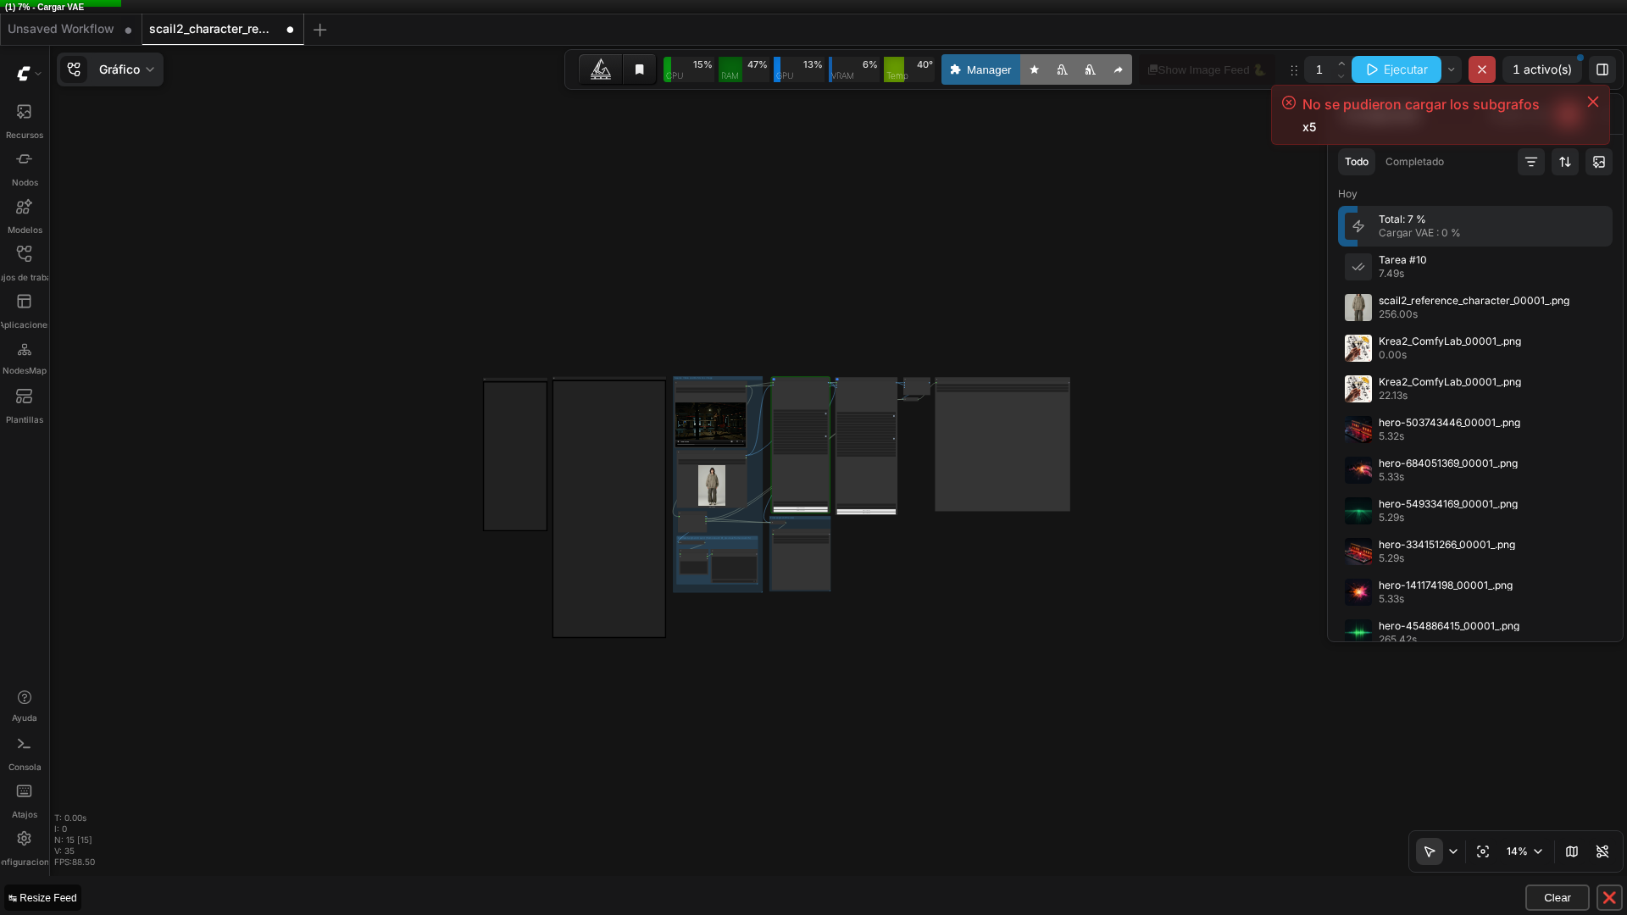Click the second llama icon before share arrow

(x=1090, y=69)
